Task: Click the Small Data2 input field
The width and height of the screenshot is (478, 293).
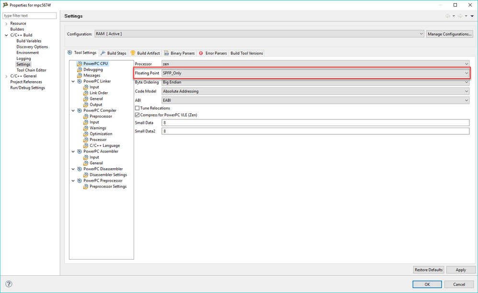Action: (315, 131)
